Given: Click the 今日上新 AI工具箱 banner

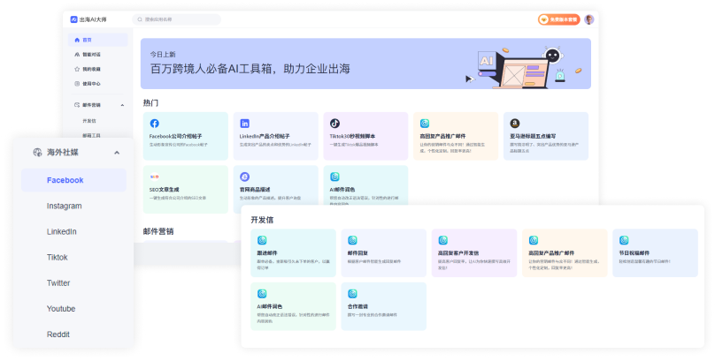Looking at the screenshot, I should pyautogui.click(x=365, y=64).
